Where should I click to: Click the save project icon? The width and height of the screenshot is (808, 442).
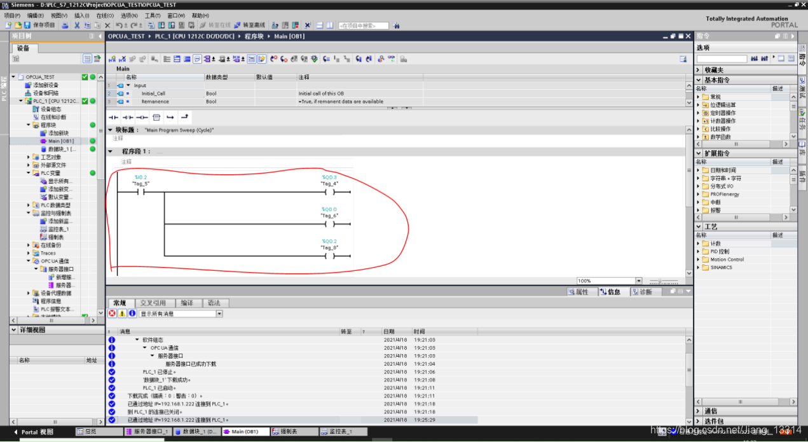[x=27, y=25]
